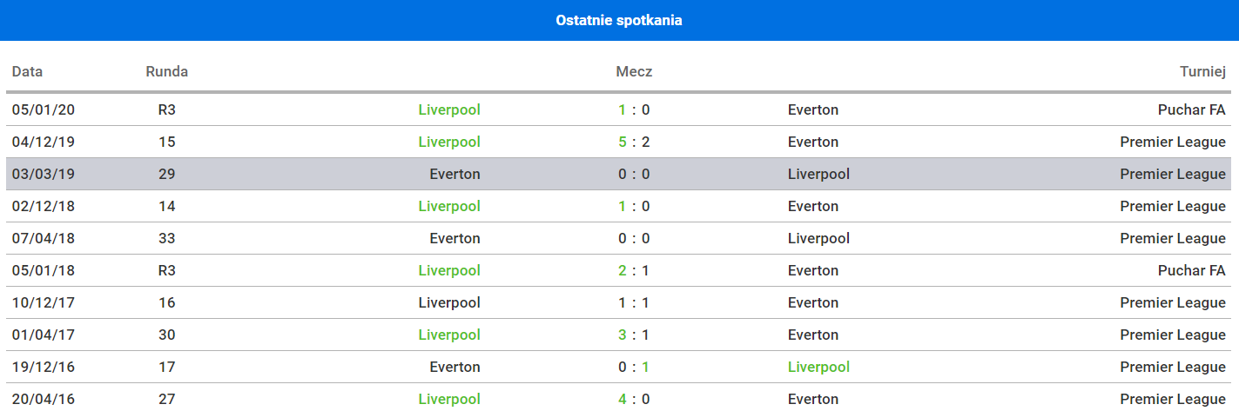Open Everton link in 04/12/19 match
The height and width of the screenshot is (411, 1239).
point(812,142)
